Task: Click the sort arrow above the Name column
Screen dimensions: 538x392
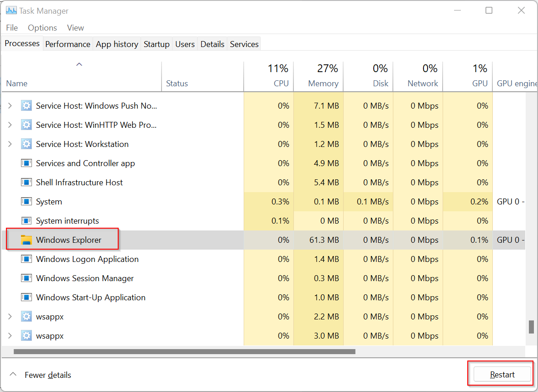Action: click(79, 64)
